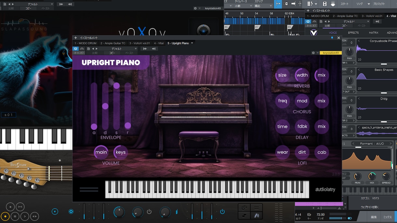Switch to 1 - MODO DRUM tab
Image resolution: width=397 pixels, height=223 pixels.
pyautogui.click(x=85, y=43)
